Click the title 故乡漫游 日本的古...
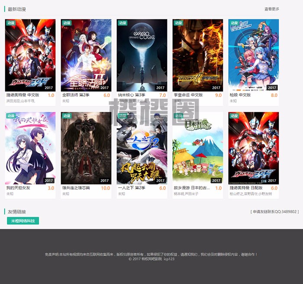Image resolution: width=303 pixels, height=284 pixels. click(x=191, y=188)
